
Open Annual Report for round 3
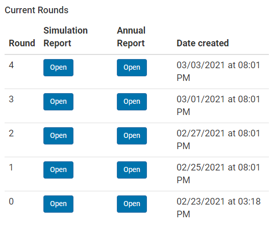[132, 102]
